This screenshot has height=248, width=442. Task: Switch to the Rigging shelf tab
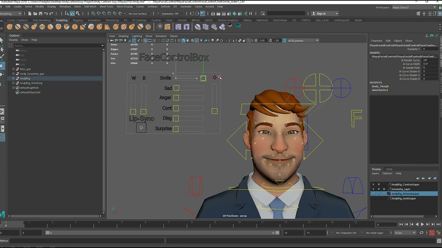[78, 20]
